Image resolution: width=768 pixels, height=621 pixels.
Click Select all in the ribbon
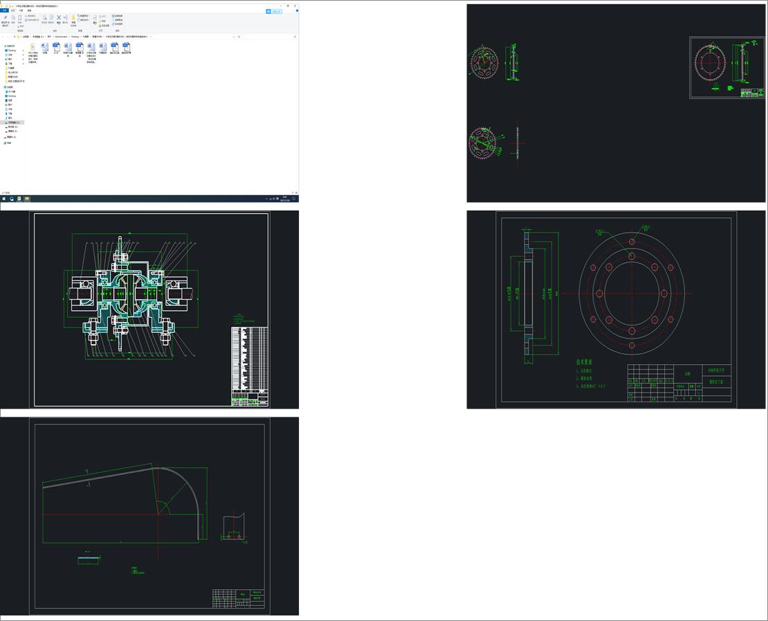click(118, 15)
